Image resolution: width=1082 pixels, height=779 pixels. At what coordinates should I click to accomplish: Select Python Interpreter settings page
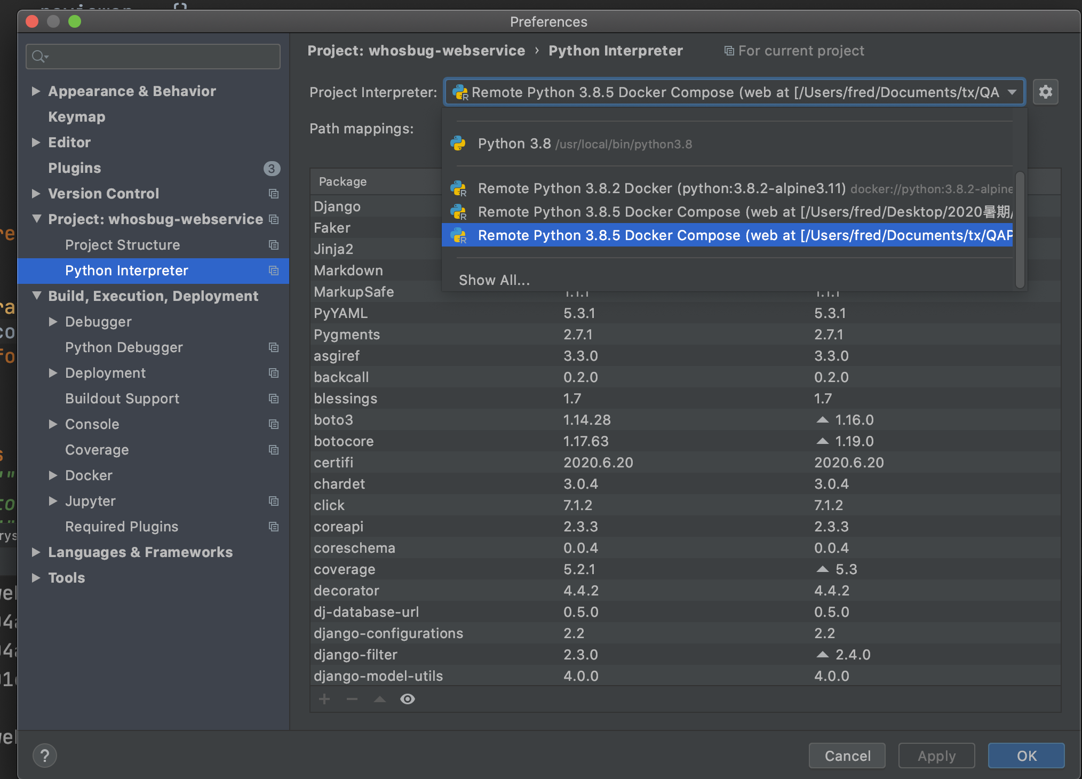pyautogui.click(x=153, y=271)
